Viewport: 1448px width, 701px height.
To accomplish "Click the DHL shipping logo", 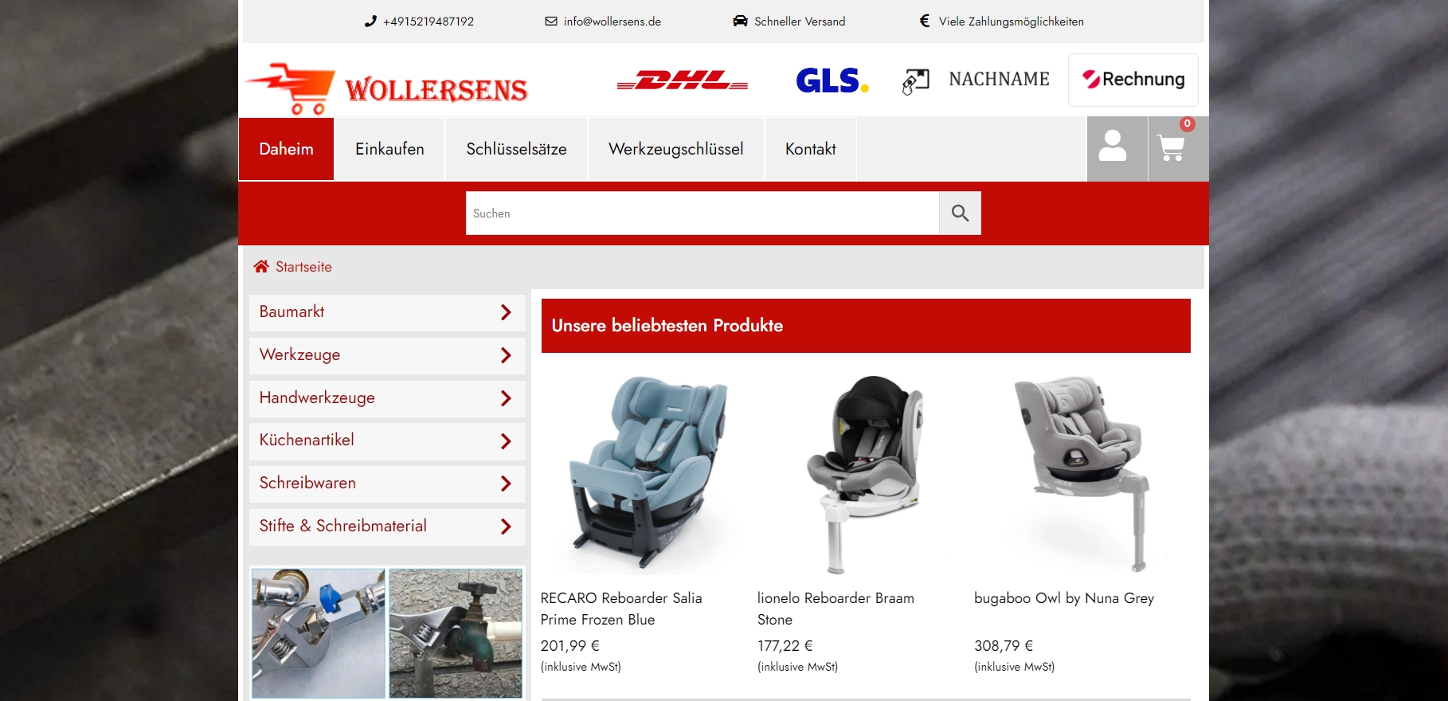I will (683, 80).
